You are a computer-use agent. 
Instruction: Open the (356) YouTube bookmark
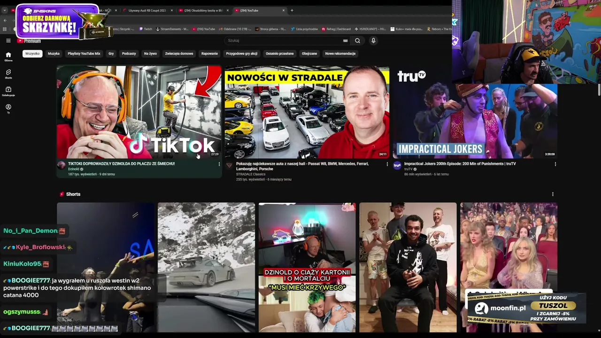[x=204, y=29]
